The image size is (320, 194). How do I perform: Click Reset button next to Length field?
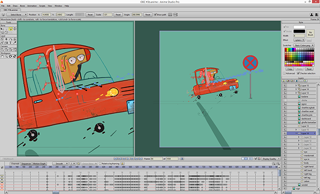pos(90,15)
